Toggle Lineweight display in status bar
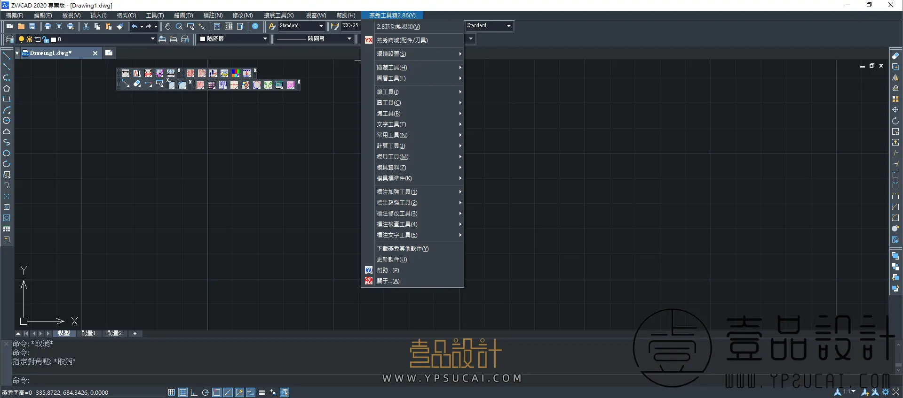This screenshot has height=398, width=903. pyautogui.click(x=262, y=392)
